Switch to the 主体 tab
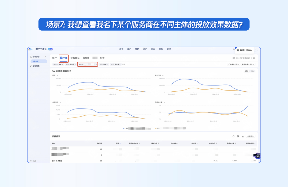This screenshot has width=288, height=187. pos(64,58)
